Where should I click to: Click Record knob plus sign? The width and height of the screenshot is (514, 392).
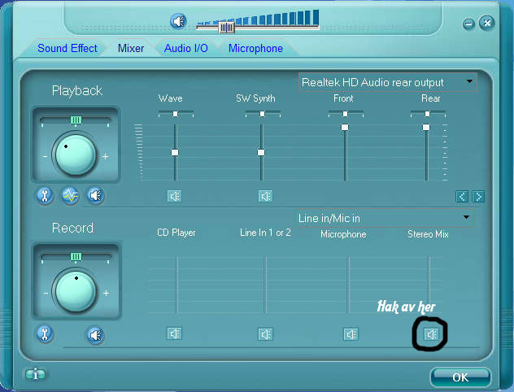106,293
